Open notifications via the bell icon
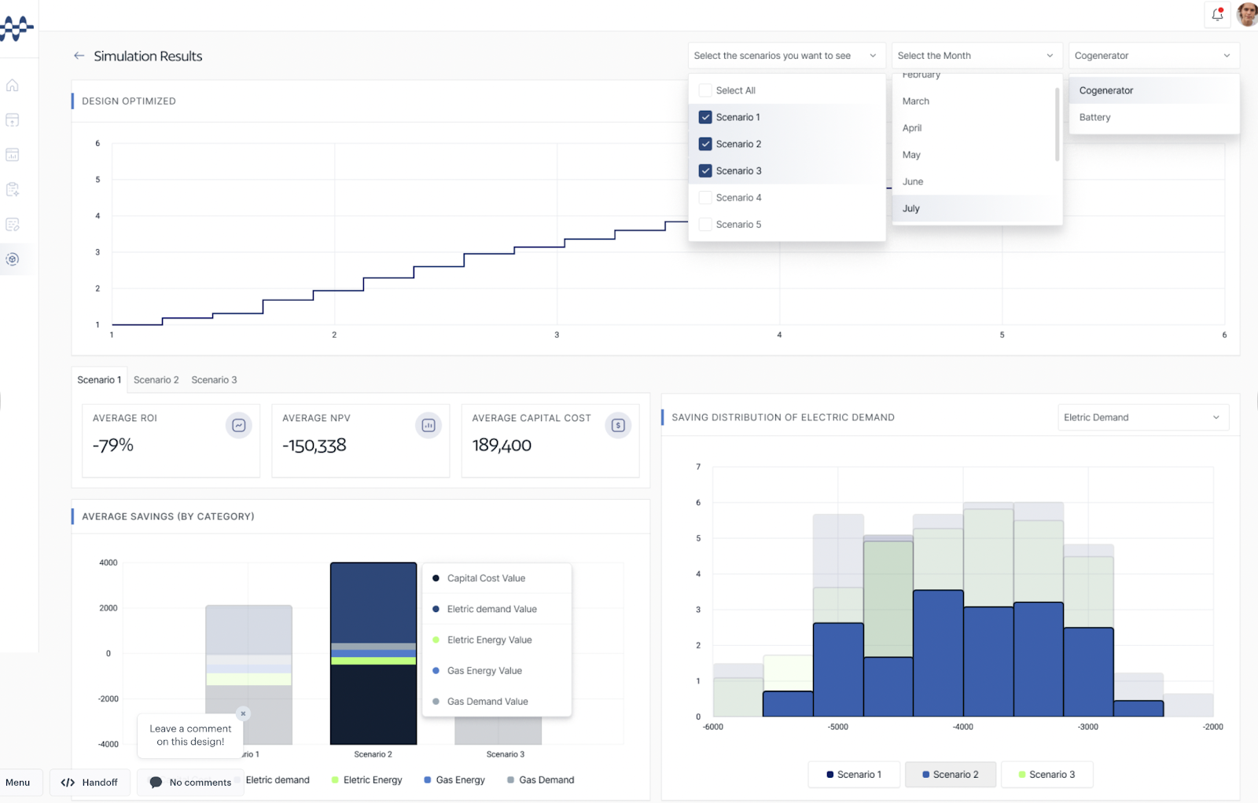This screenshot has height=803, width=1258. pos(1217,14)
